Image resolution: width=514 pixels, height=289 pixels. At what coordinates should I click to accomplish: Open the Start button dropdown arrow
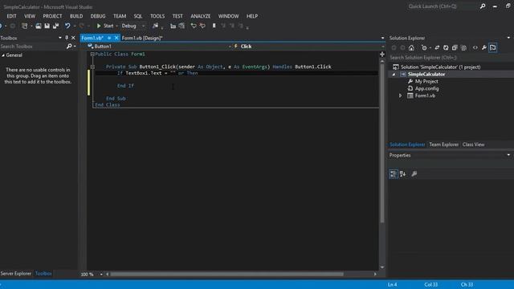pos(116,26)
